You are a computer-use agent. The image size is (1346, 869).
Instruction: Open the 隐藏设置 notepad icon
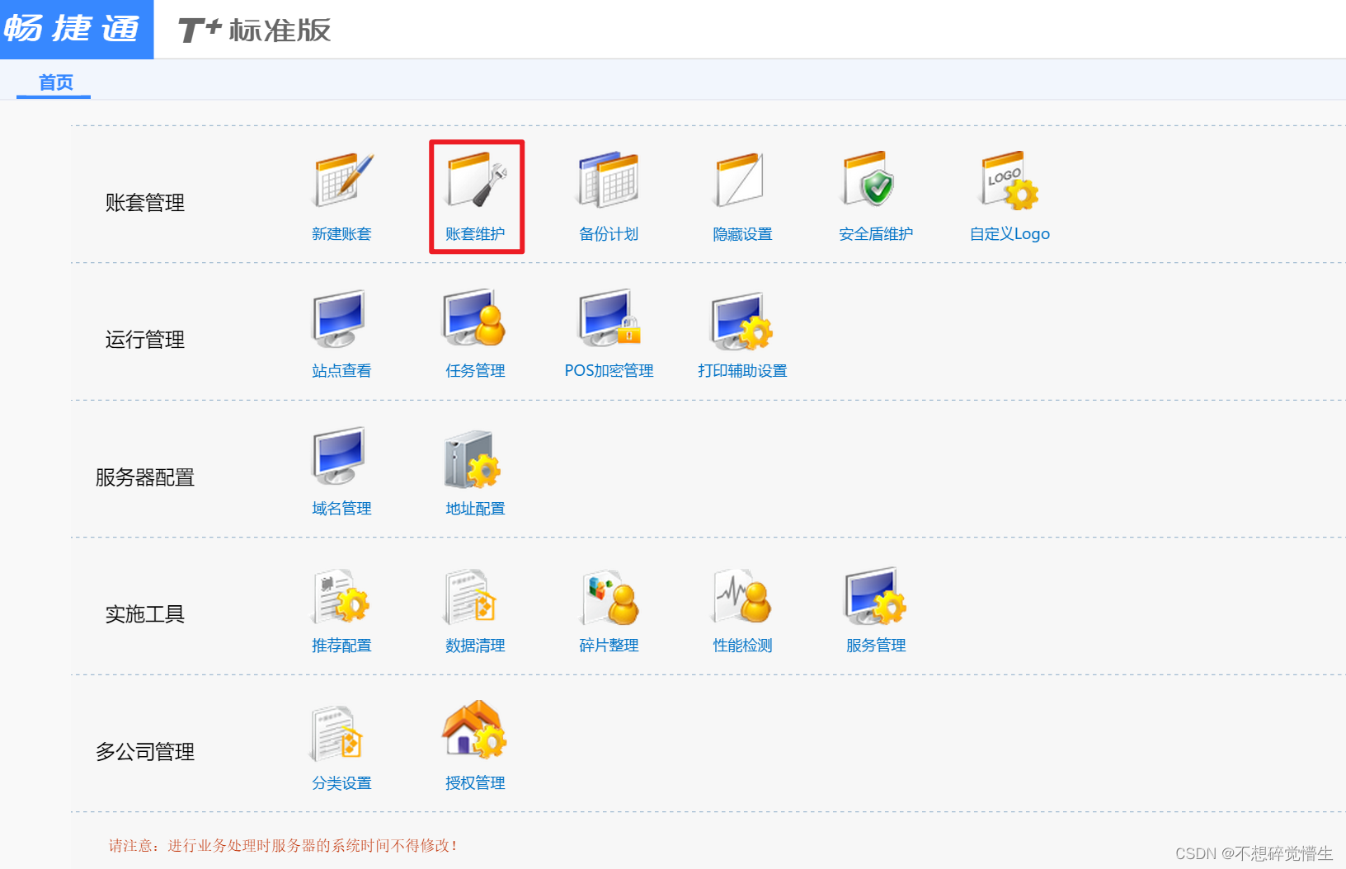pyautogui.click(x=741, y=179)
